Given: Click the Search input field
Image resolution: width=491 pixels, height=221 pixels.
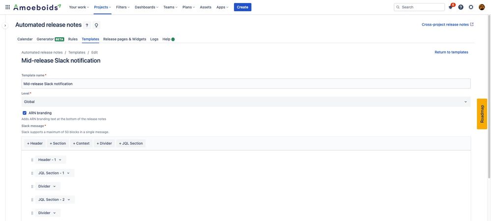Looking at the screenshot, I should coord(419,7).
